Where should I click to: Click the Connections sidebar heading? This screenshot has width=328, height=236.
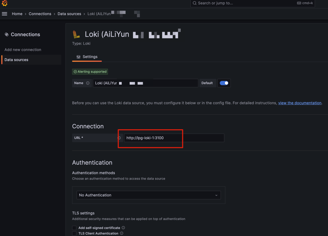click(25, 35)
